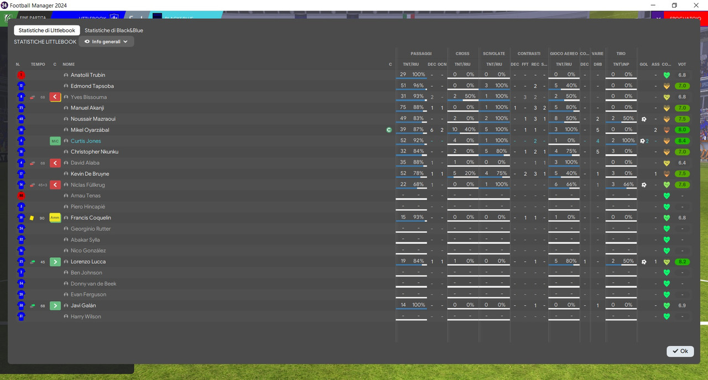Click Anatolii Trubin's red goalkeeper shirt icon
This screenshot has height=380, width=708.
(x=21, y=75)
